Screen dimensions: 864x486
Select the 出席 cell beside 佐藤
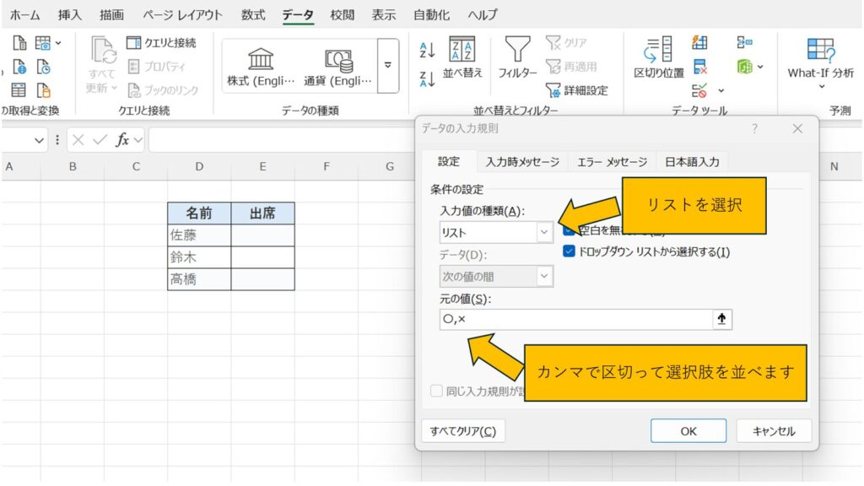pyautogui.click(x=262, y=235)
